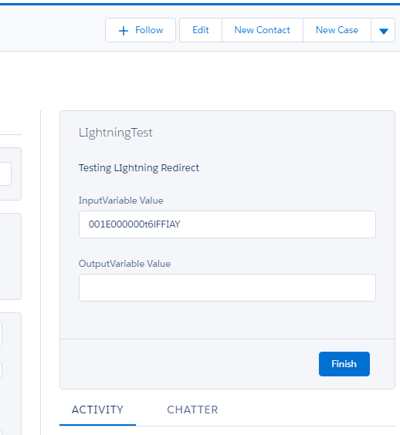Switch to the Activity tab
400x435 pixels.
point(97,410)
